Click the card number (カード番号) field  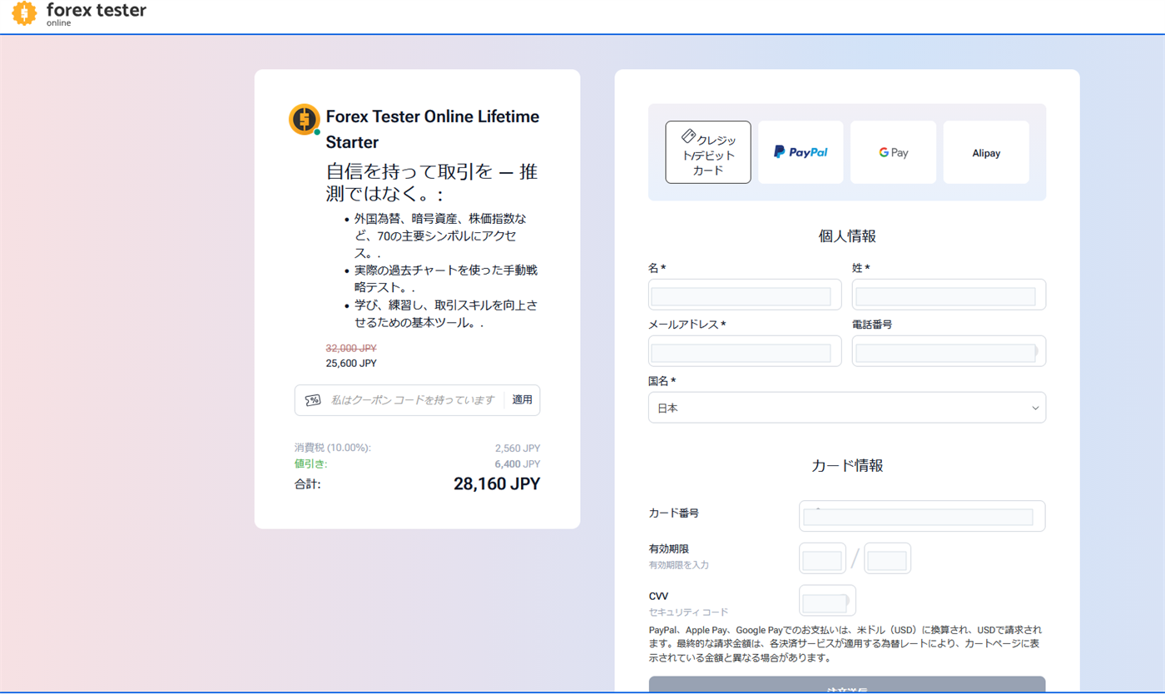[922, 516]
